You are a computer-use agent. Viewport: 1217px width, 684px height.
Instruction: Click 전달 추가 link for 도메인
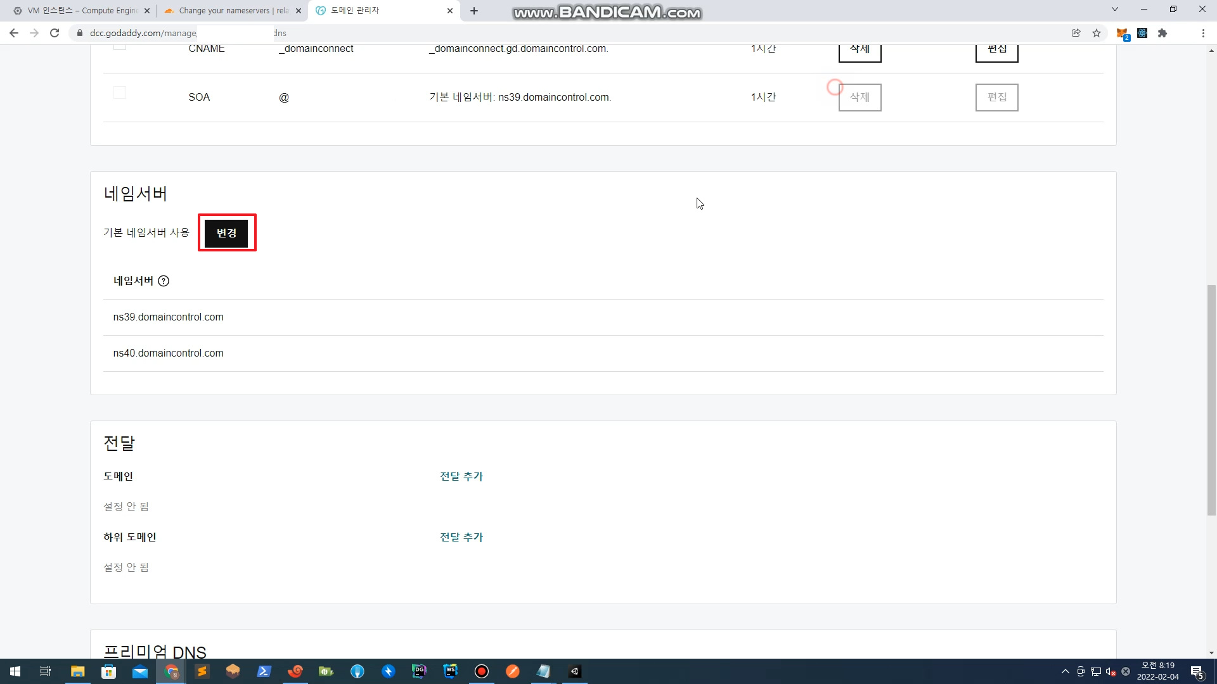pyautogui.click(x=461, y=476)
